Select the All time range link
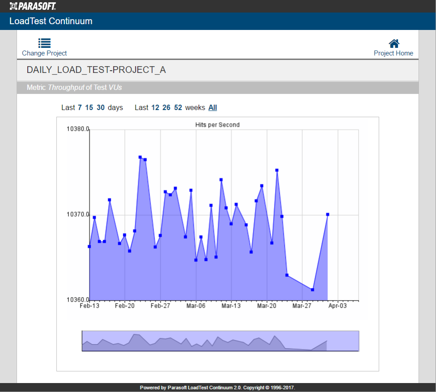The width and height of the screenshot is (436, 392). [x=213, y=107]
